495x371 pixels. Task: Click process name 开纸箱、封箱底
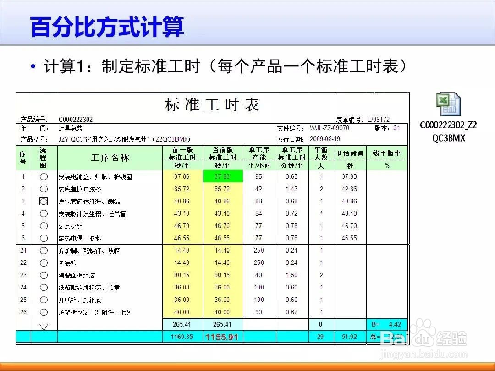click(x=80, y=300)
